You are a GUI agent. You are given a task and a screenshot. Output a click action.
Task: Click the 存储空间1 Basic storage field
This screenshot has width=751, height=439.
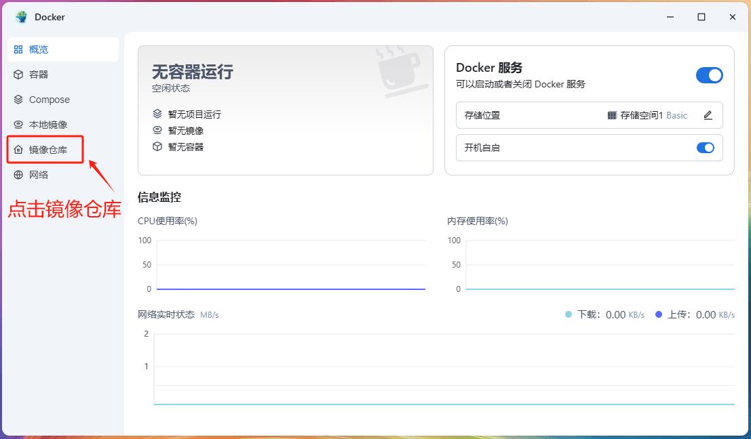point(647,115)
